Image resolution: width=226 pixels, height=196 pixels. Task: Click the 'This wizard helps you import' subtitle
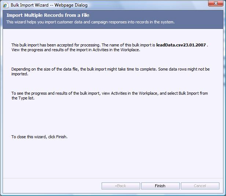(x=90, y=22)
